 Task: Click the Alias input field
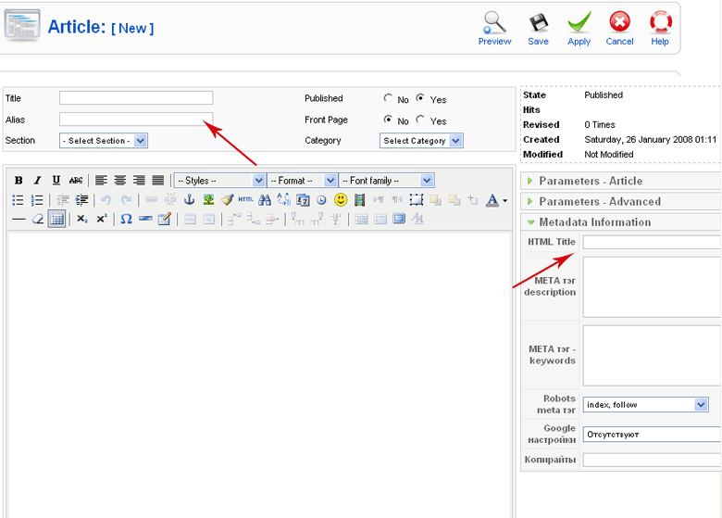point(136,120)
